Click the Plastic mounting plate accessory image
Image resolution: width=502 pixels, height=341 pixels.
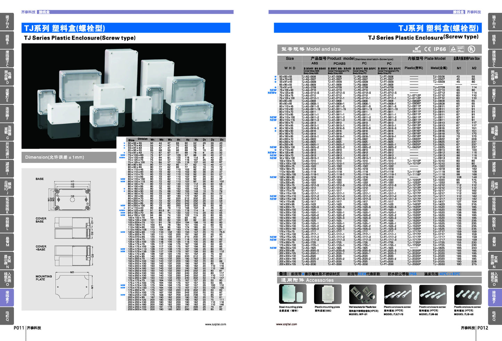point(327,294)
